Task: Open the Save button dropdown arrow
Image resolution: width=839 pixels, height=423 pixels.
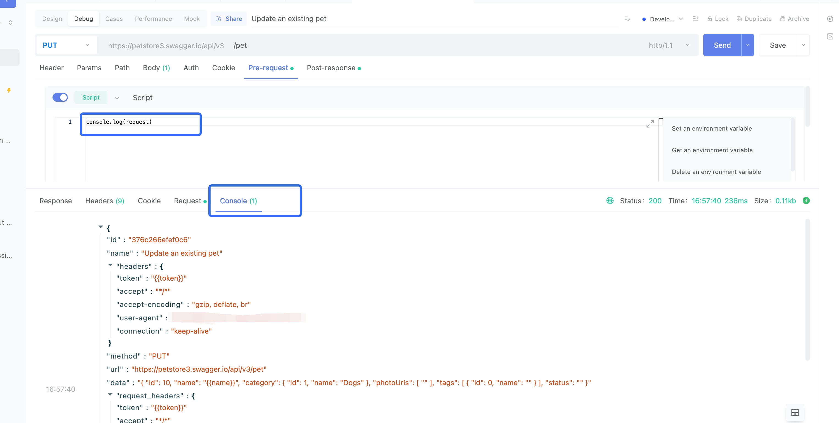Action: (803, 45)
